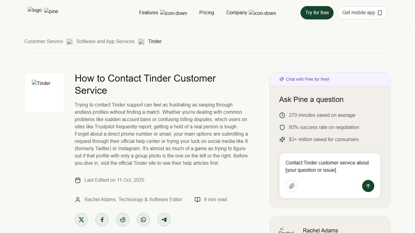Open Chat with Pine for free
This screenshot has width=415, height=233.
coord(307,79)
